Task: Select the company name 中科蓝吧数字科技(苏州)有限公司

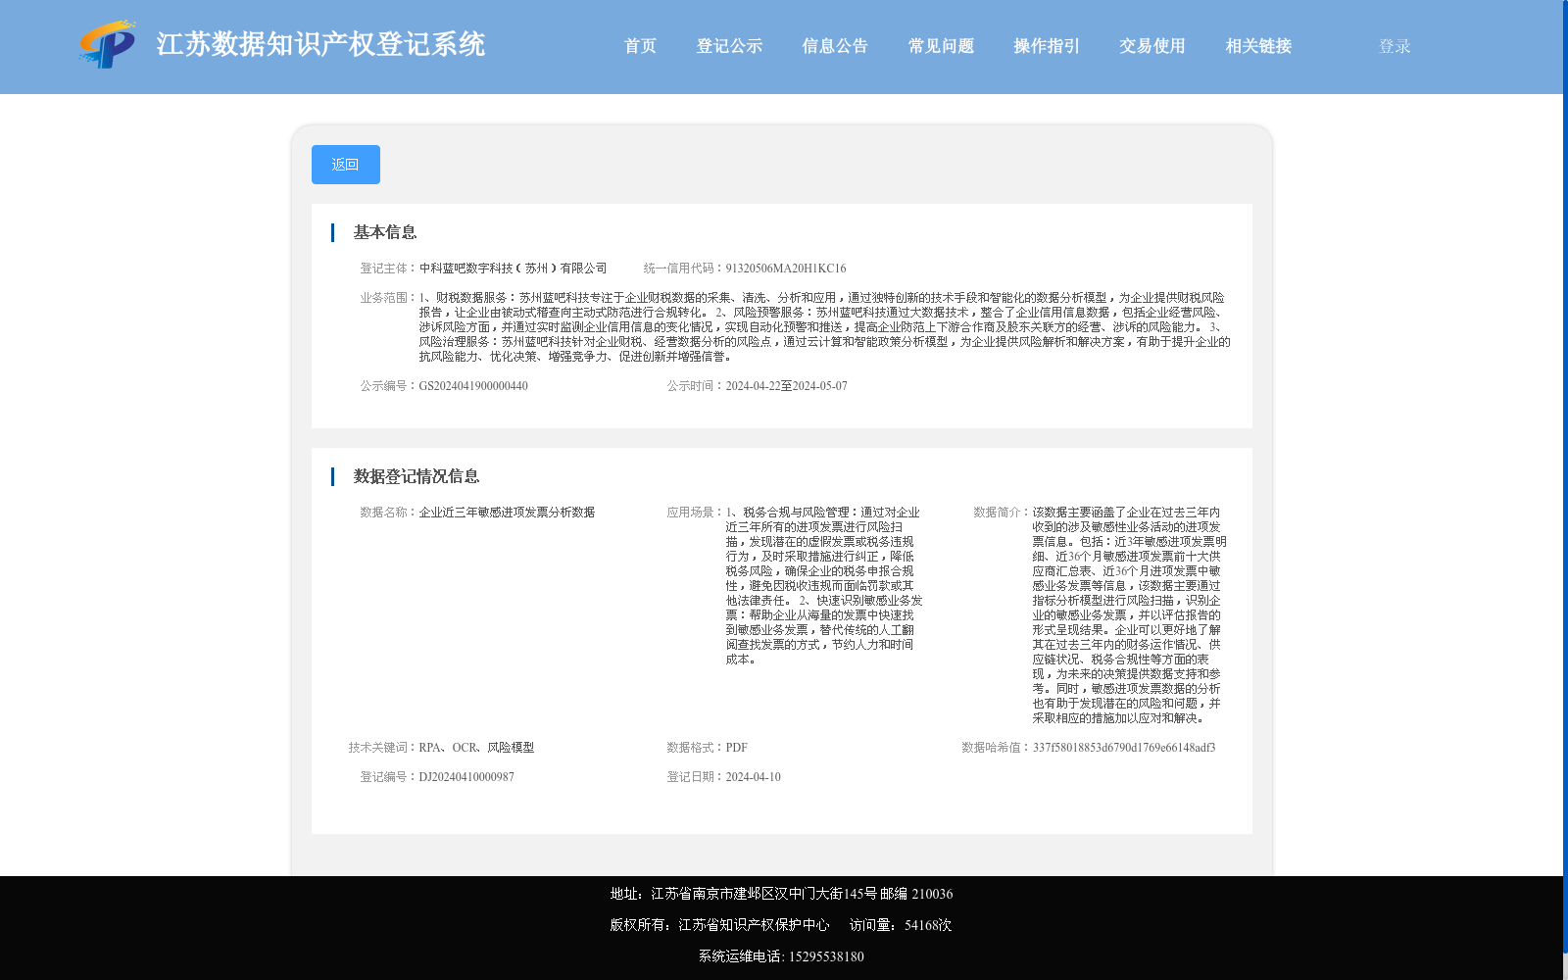Action: 514,269
